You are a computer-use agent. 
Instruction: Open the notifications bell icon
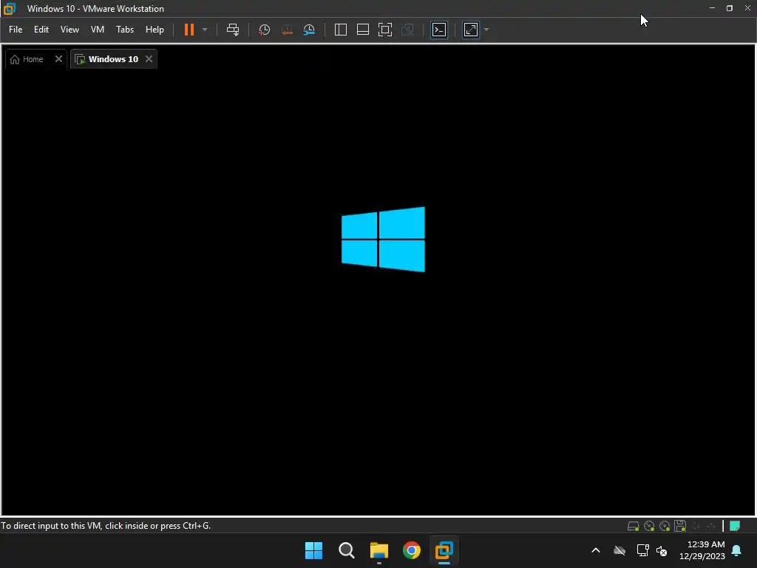point(736,550)
